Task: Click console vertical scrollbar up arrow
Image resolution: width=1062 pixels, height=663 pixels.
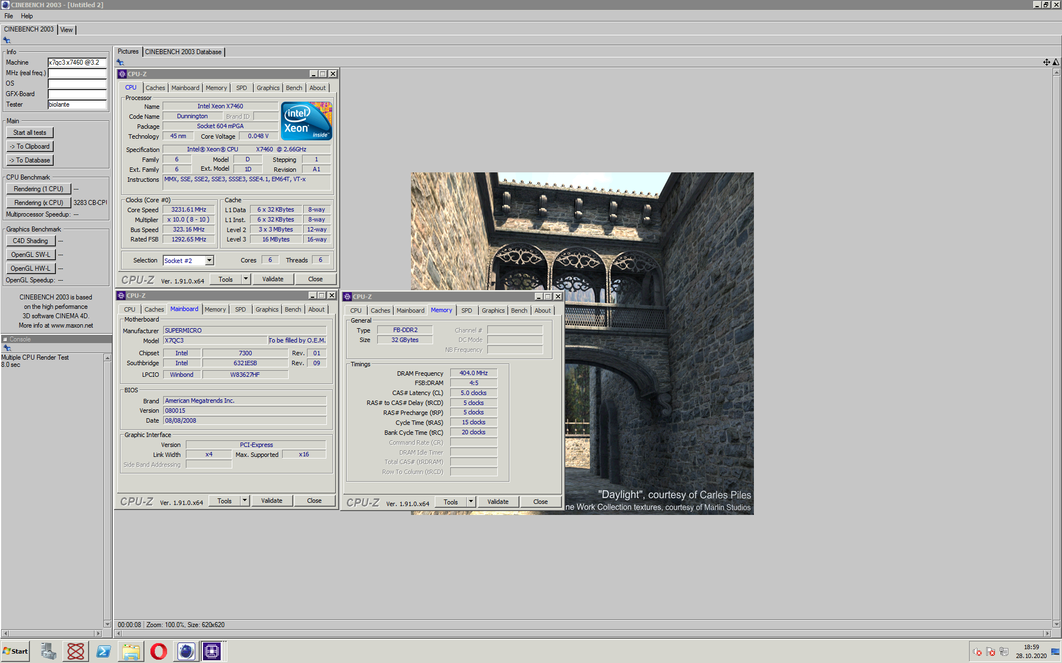Action: 107,358
